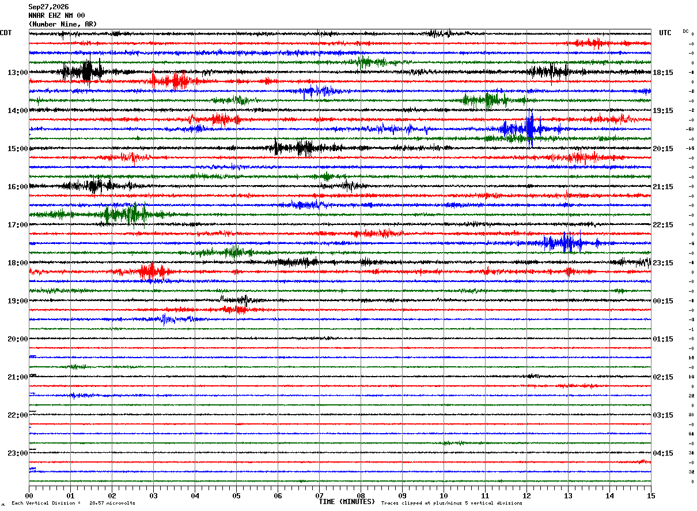The height and width of the screenshot is (511, 697).
Task: Click the DC column header
Action: [685, 31]
